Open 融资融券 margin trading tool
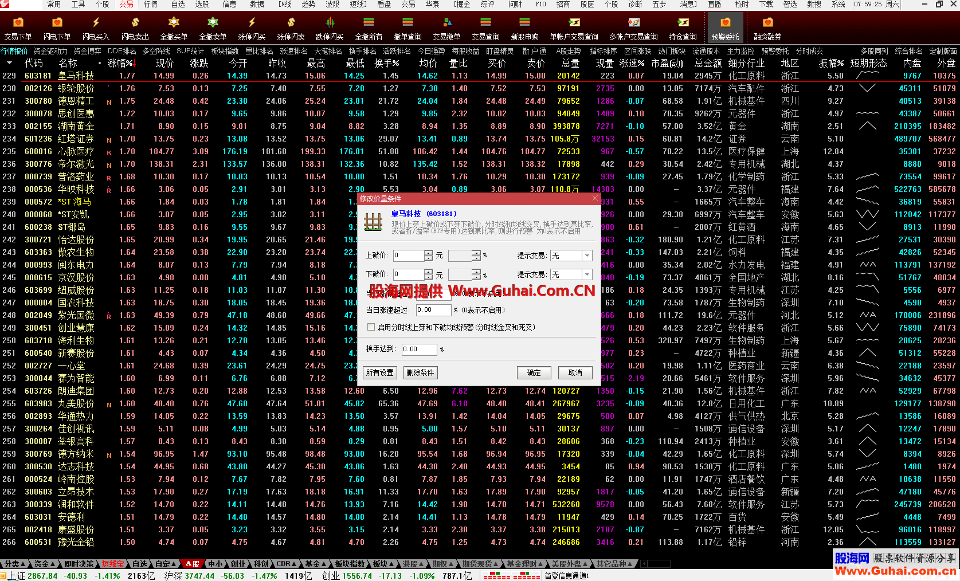The image size is (960, 581). (767, 28)
